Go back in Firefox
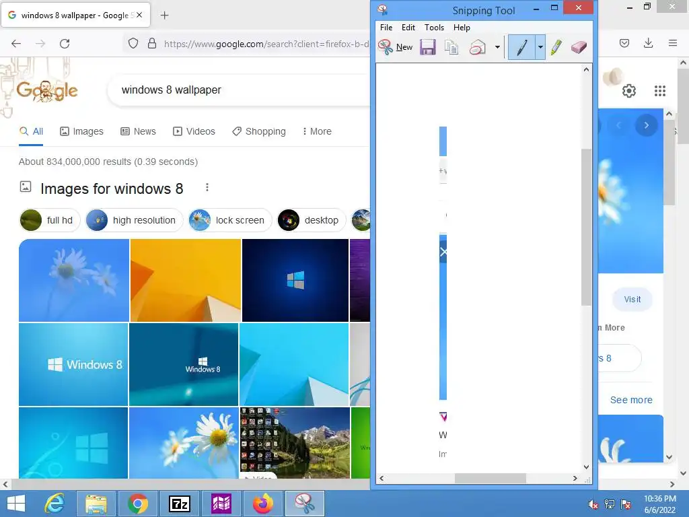The width and height of the screenshot is (689, 517). click(x=16, y=44)
